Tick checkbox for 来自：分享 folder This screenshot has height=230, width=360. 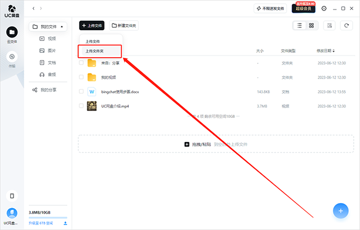pyautogui.click(x=81, y=62)
